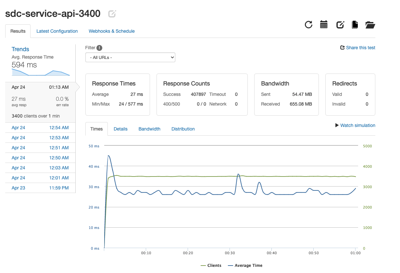The width and height of the screenshot is (400, 273).
Task: Click the share icon beside Share this test
Action: coord(342,48)
